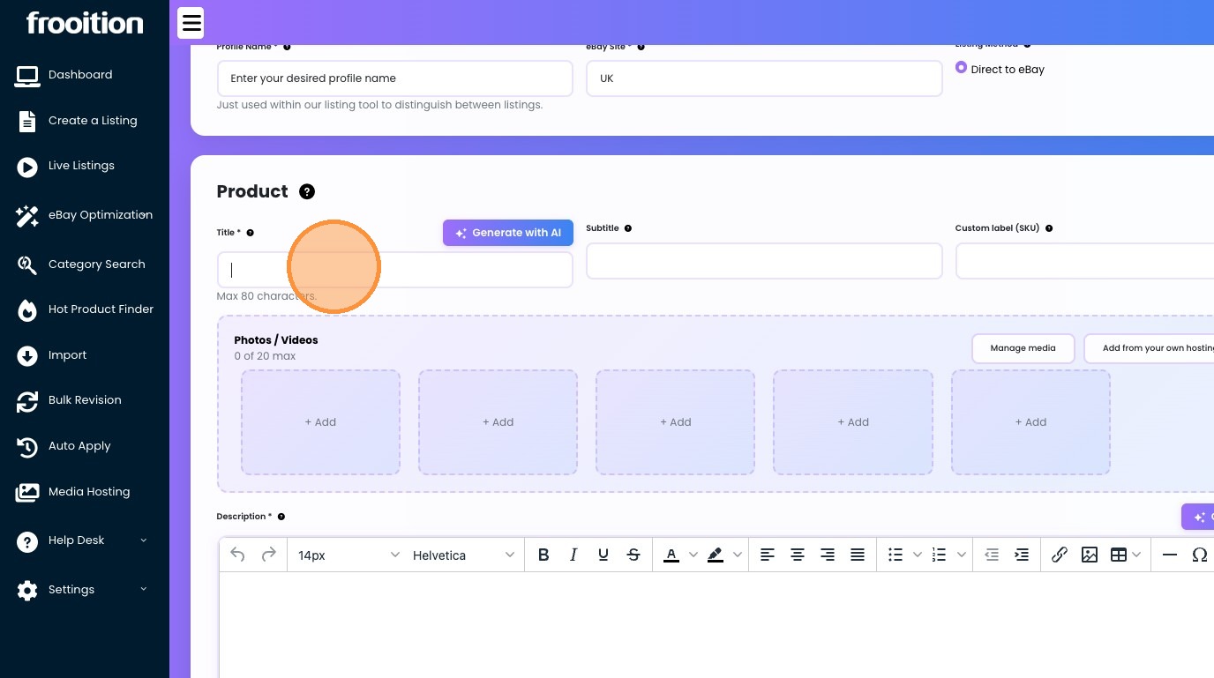Insert a table in the description
1214x678 pixels.
point(1118,555)
